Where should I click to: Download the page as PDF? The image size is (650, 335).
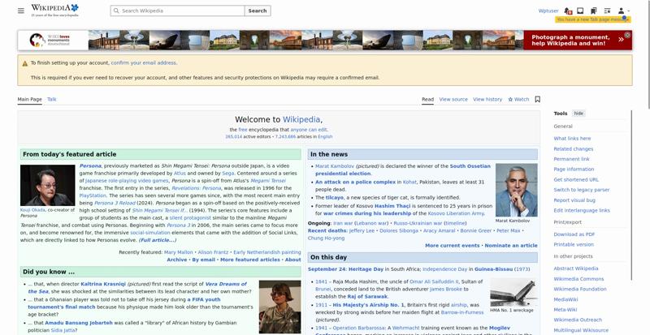[x=574, y=234]
